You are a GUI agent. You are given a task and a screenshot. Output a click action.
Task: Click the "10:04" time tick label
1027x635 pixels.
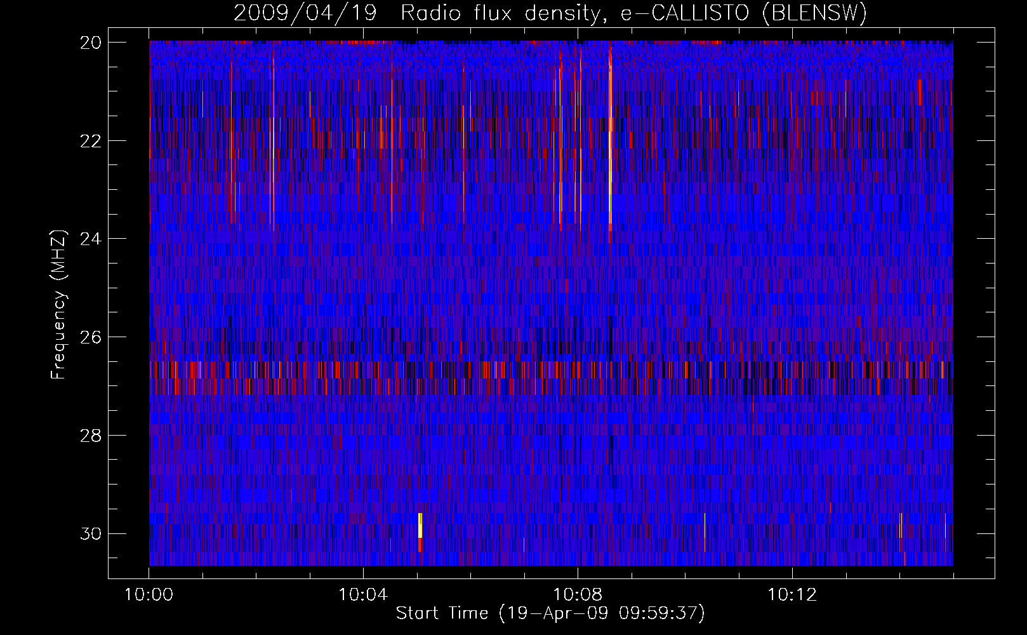363,595
